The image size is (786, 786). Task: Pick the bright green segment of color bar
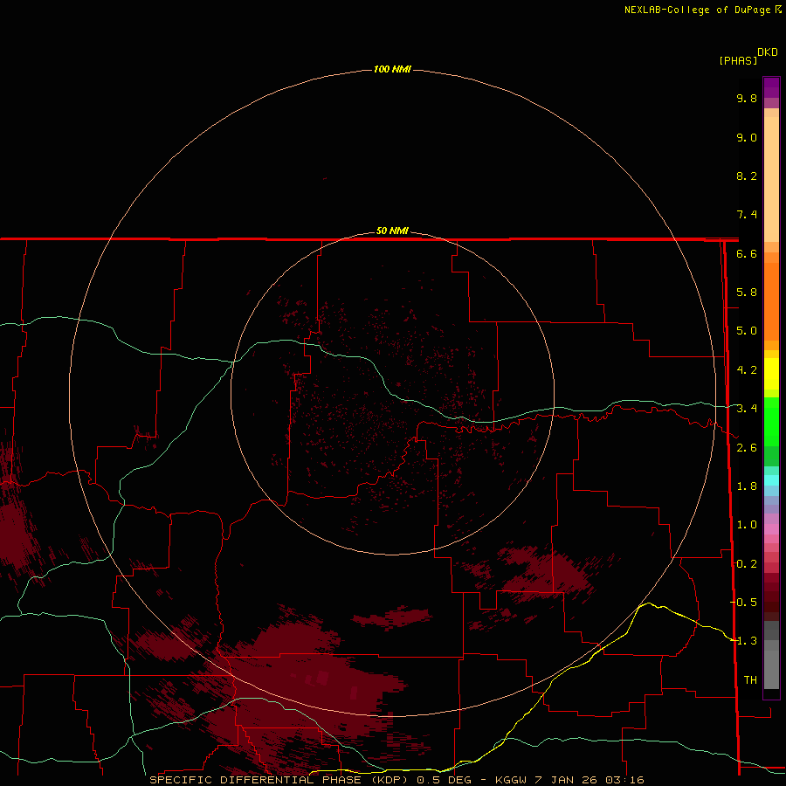tap(771, 421)
